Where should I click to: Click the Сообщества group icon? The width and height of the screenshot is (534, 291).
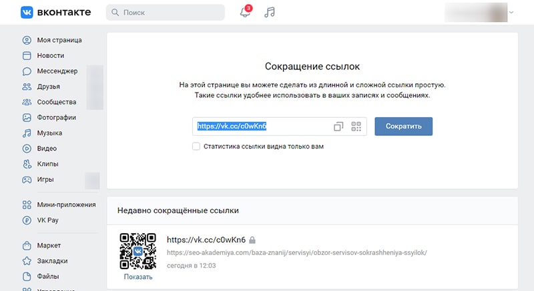coord(27,102)
